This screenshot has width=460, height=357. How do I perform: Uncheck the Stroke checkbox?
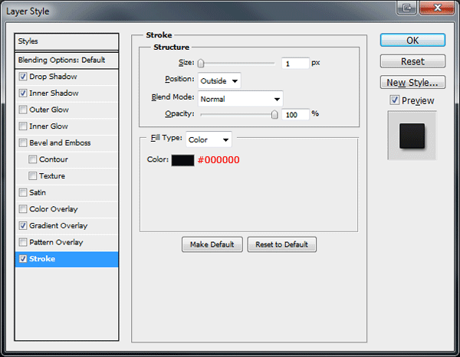(23, 259)
